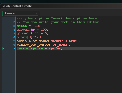The height and width of the screenshot is (93, 122).
Task: Click line number 1 in the gutter
Action: (14, 18)
